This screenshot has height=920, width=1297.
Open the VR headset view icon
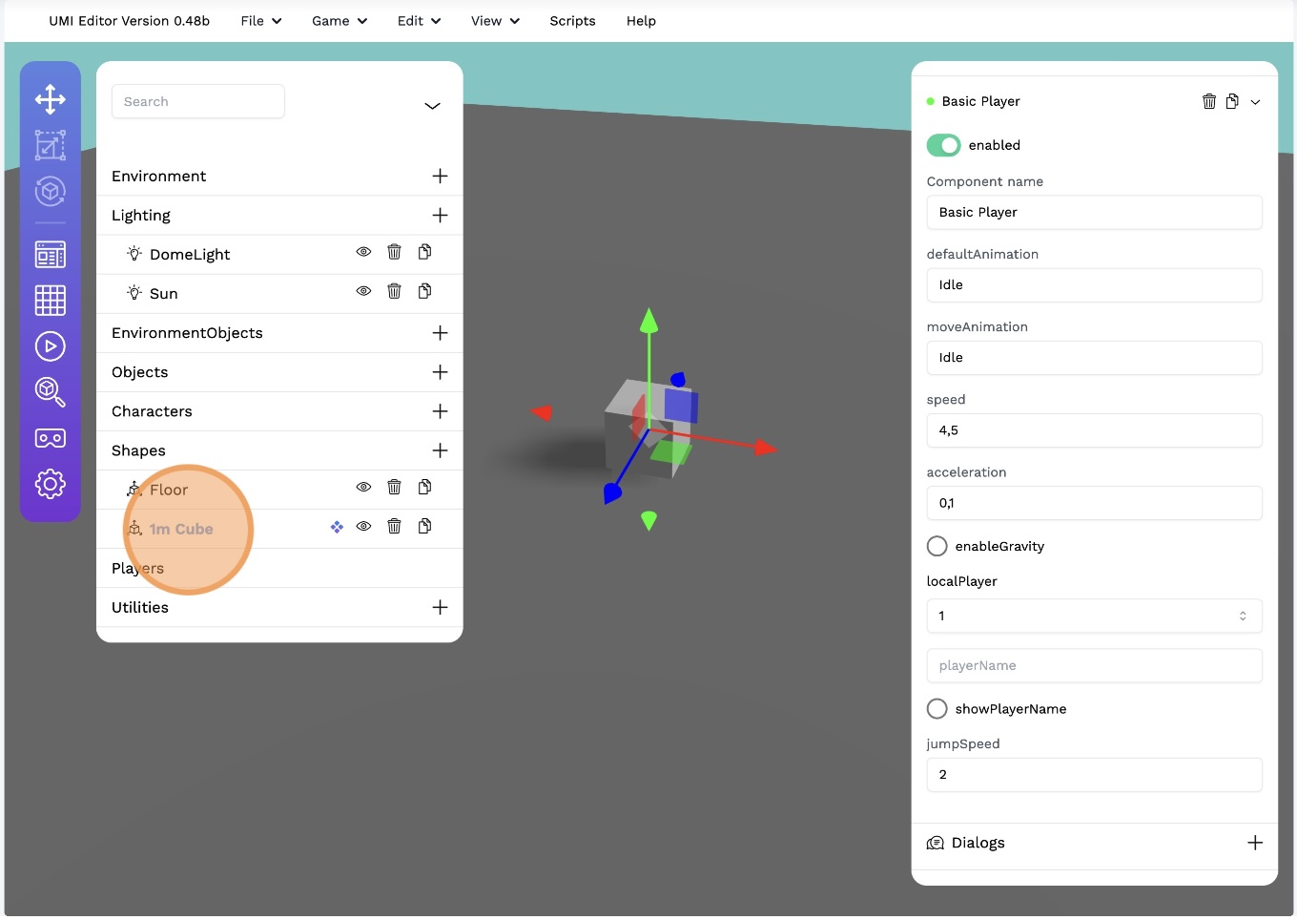point(51,438)
